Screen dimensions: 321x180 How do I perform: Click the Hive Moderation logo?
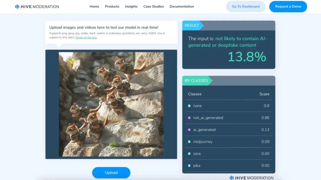(x=37, y=7)
